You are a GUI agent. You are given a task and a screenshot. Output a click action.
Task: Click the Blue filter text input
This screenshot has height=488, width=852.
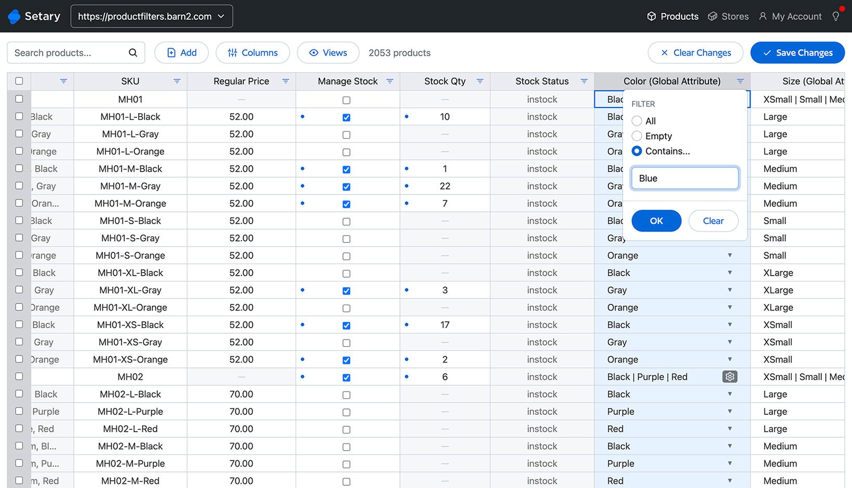pyautogui.click(x=685, y=178)
